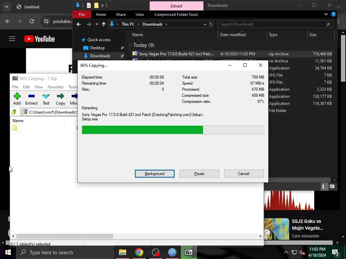Click the Extract toolbar icon in 7-Zip
The width and height of the screenshot is (346, 259).
click(x=31, y=99)
